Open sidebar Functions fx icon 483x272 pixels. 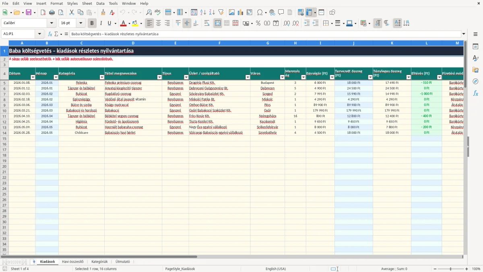tap(475, 93)
